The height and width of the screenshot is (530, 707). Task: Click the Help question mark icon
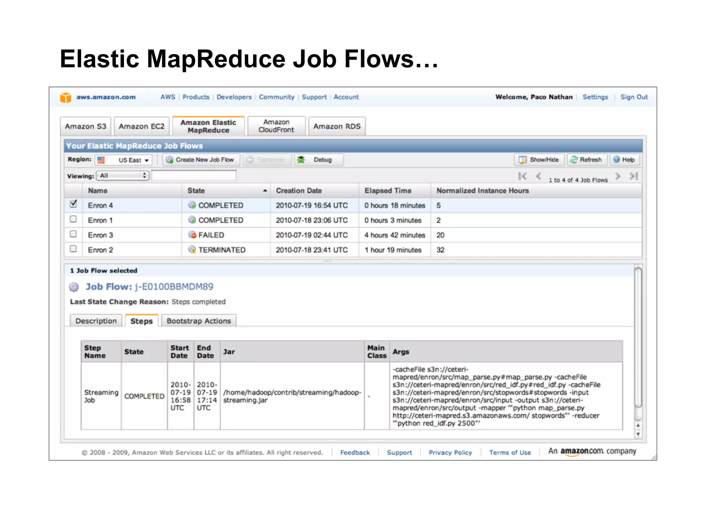pos(617,159)
